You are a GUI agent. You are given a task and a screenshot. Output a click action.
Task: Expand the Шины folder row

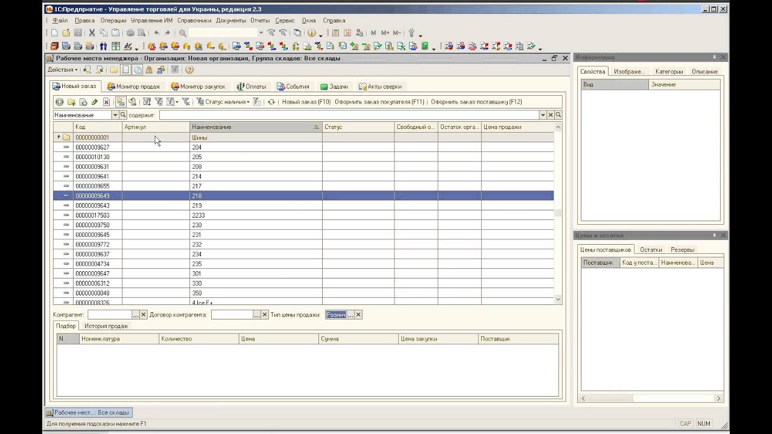pos(59,137)
